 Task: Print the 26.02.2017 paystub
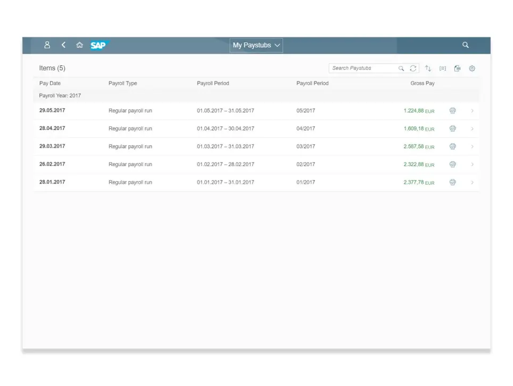coord(453,165)
